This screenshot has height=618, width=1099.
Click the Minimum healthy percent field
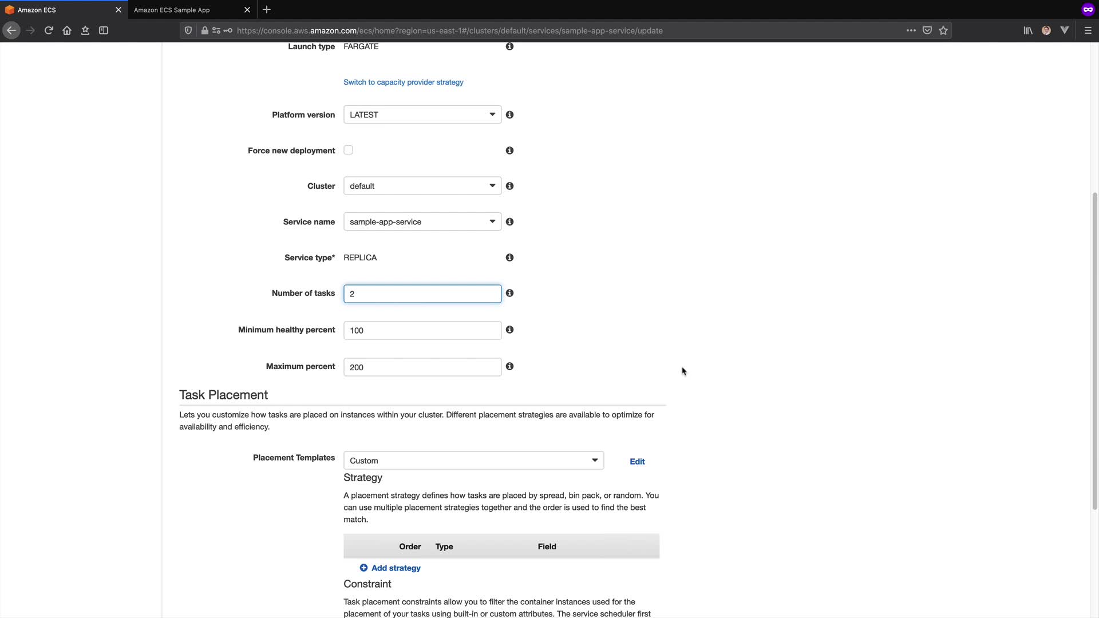(x=422, y=330)
